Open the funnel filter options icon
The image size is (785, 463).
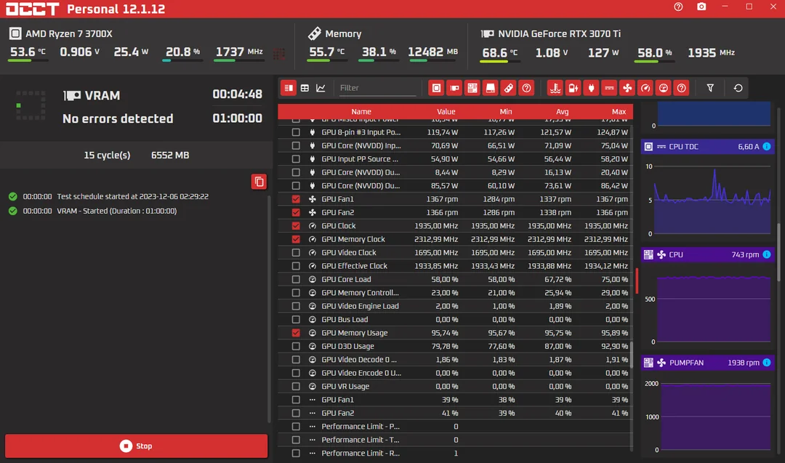pos(710,88)
